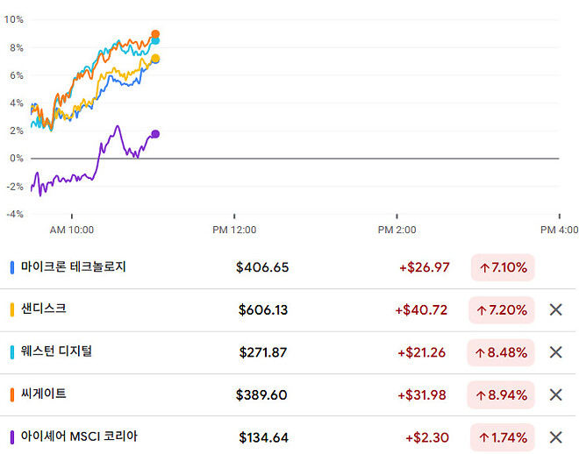This screenshot has width=579, height=454.
Task: Click the PM 4:00 axis label
Action: point(559,230)
